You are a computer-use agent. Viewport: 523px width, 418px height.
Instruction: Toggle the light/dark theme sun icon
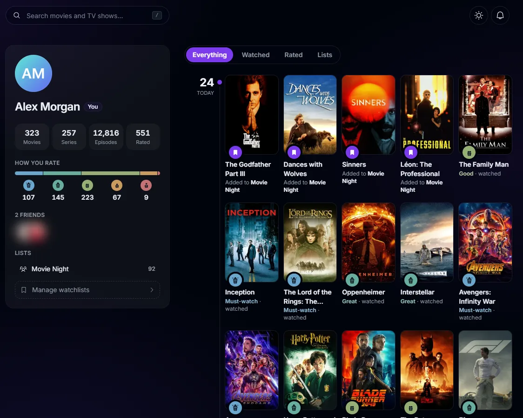point(479,15)
